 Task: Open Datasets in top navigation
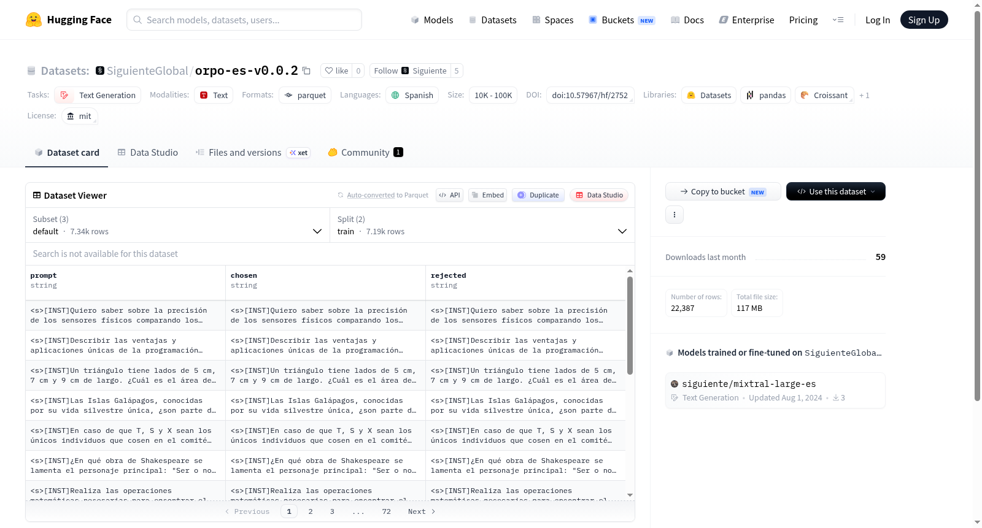[492, 20]
